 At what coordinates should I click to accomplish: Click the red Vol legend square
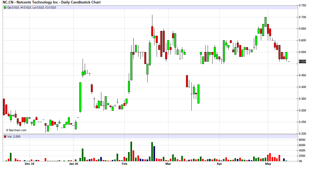point(5,137)
